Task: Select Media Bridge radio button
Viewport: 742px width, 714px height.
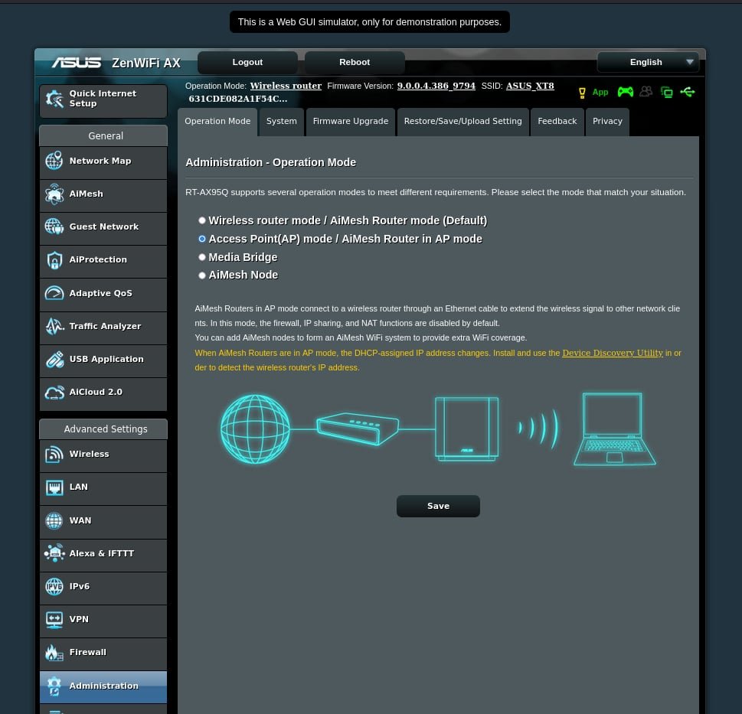Action: point(202,257)
